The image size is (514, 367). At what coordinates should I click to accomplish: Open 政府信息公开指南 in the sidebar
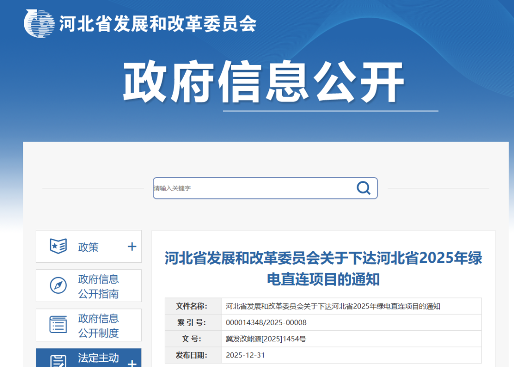pos(98,286)
